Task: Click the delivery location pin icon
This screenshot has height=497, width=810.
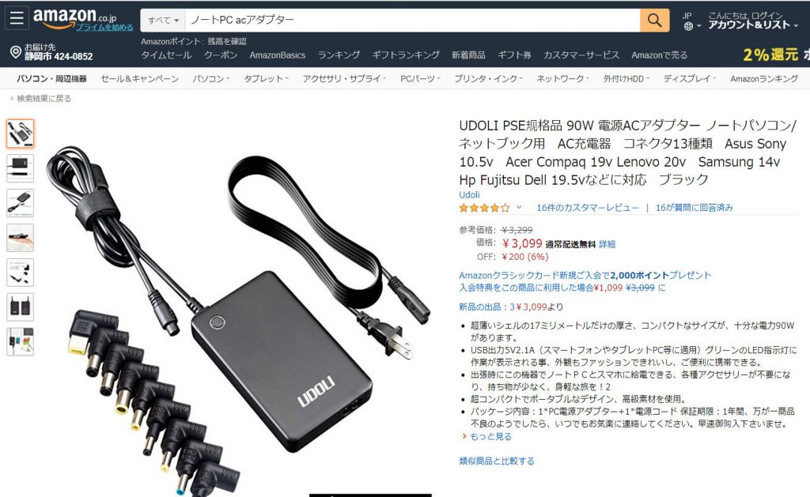Action: pos(16,52)
